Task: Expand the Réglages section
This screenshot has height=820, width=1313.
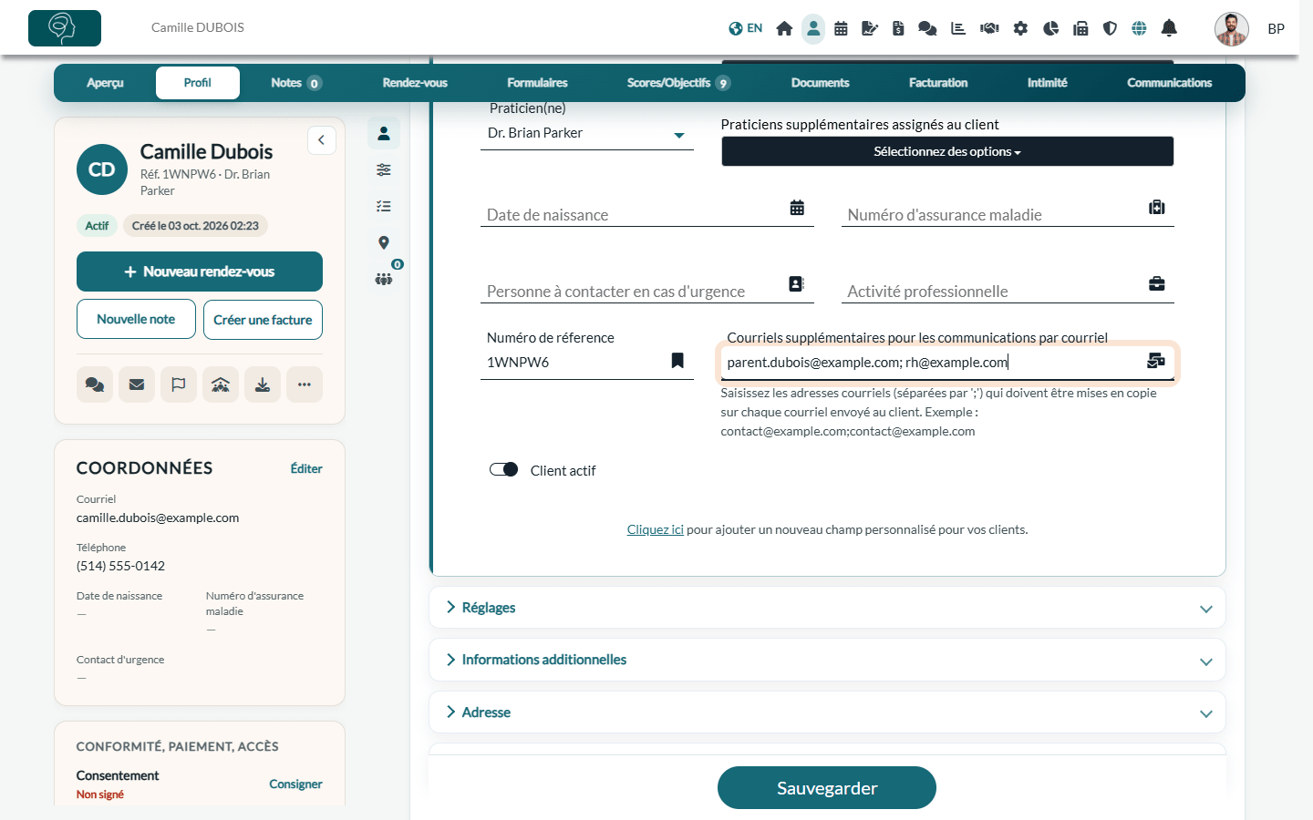Action: coord(827,608)
